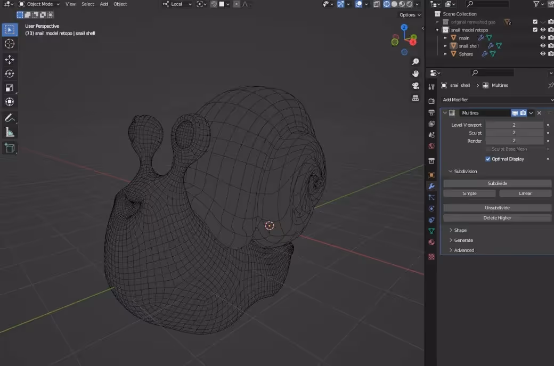Activate the Scale tool
Screen dimensions: 554x366
click(x=10, y=87)
